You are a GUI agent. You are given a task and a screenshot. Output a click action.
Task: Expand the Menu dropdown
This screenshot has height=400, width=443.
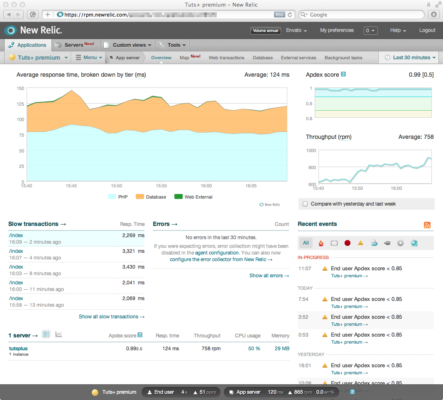point(89,58)
